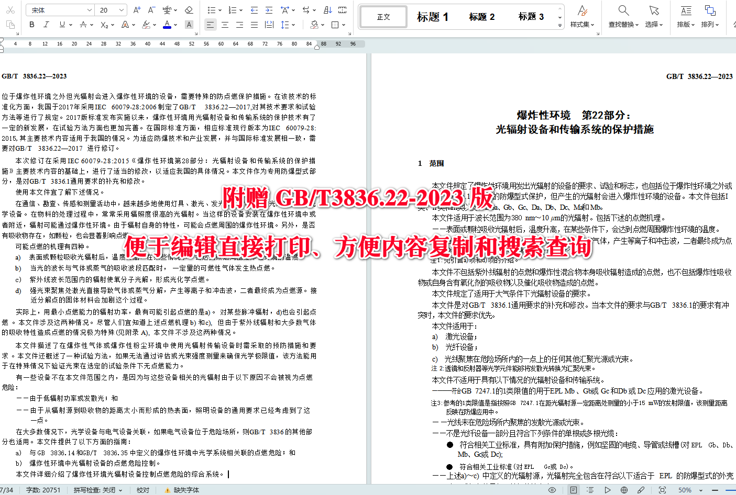Apply the 标题 2 style
This screenshot has height=495, width=736.
482,17
